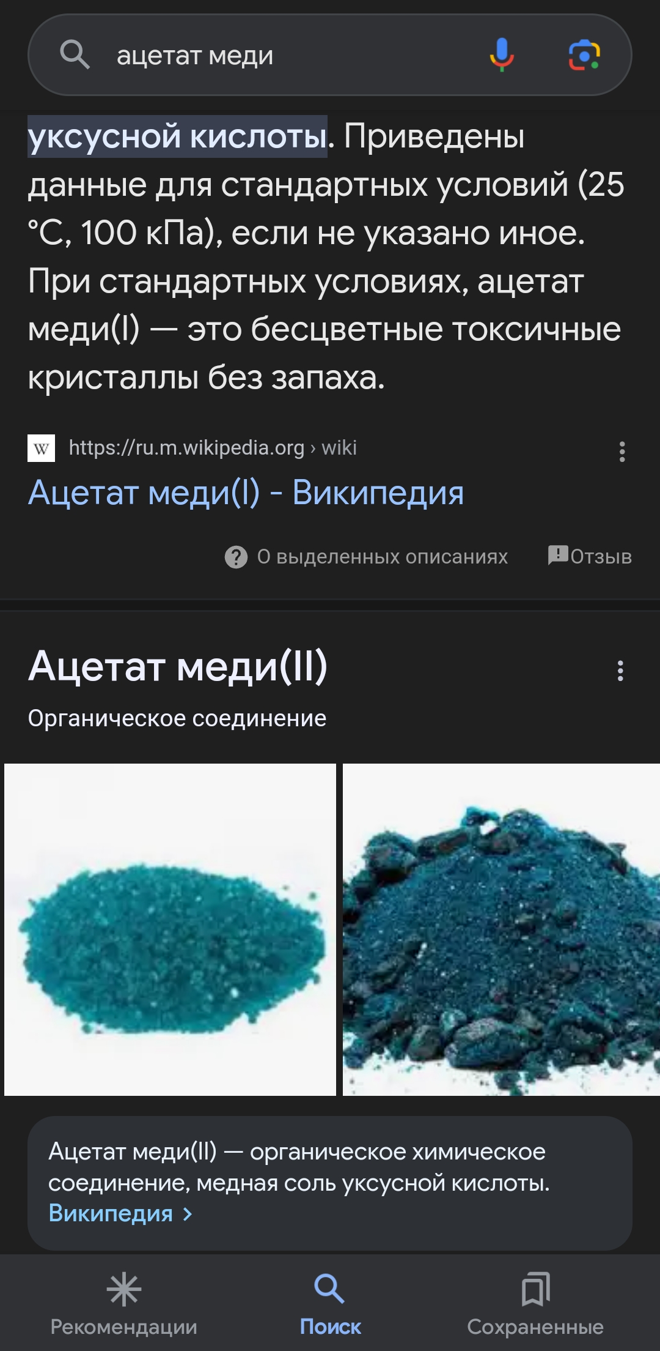Click the Wikipedia favicon icon

(x=42, y=448)
